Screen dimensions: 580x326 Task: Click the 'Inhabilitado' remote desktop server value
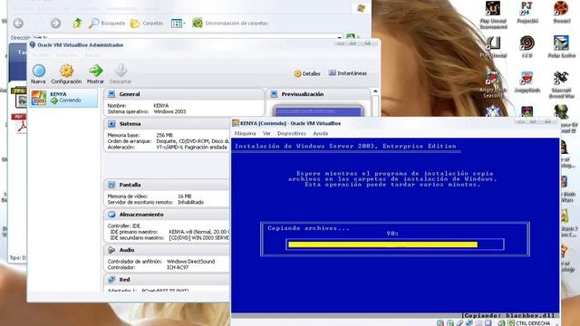pos(190,203)
